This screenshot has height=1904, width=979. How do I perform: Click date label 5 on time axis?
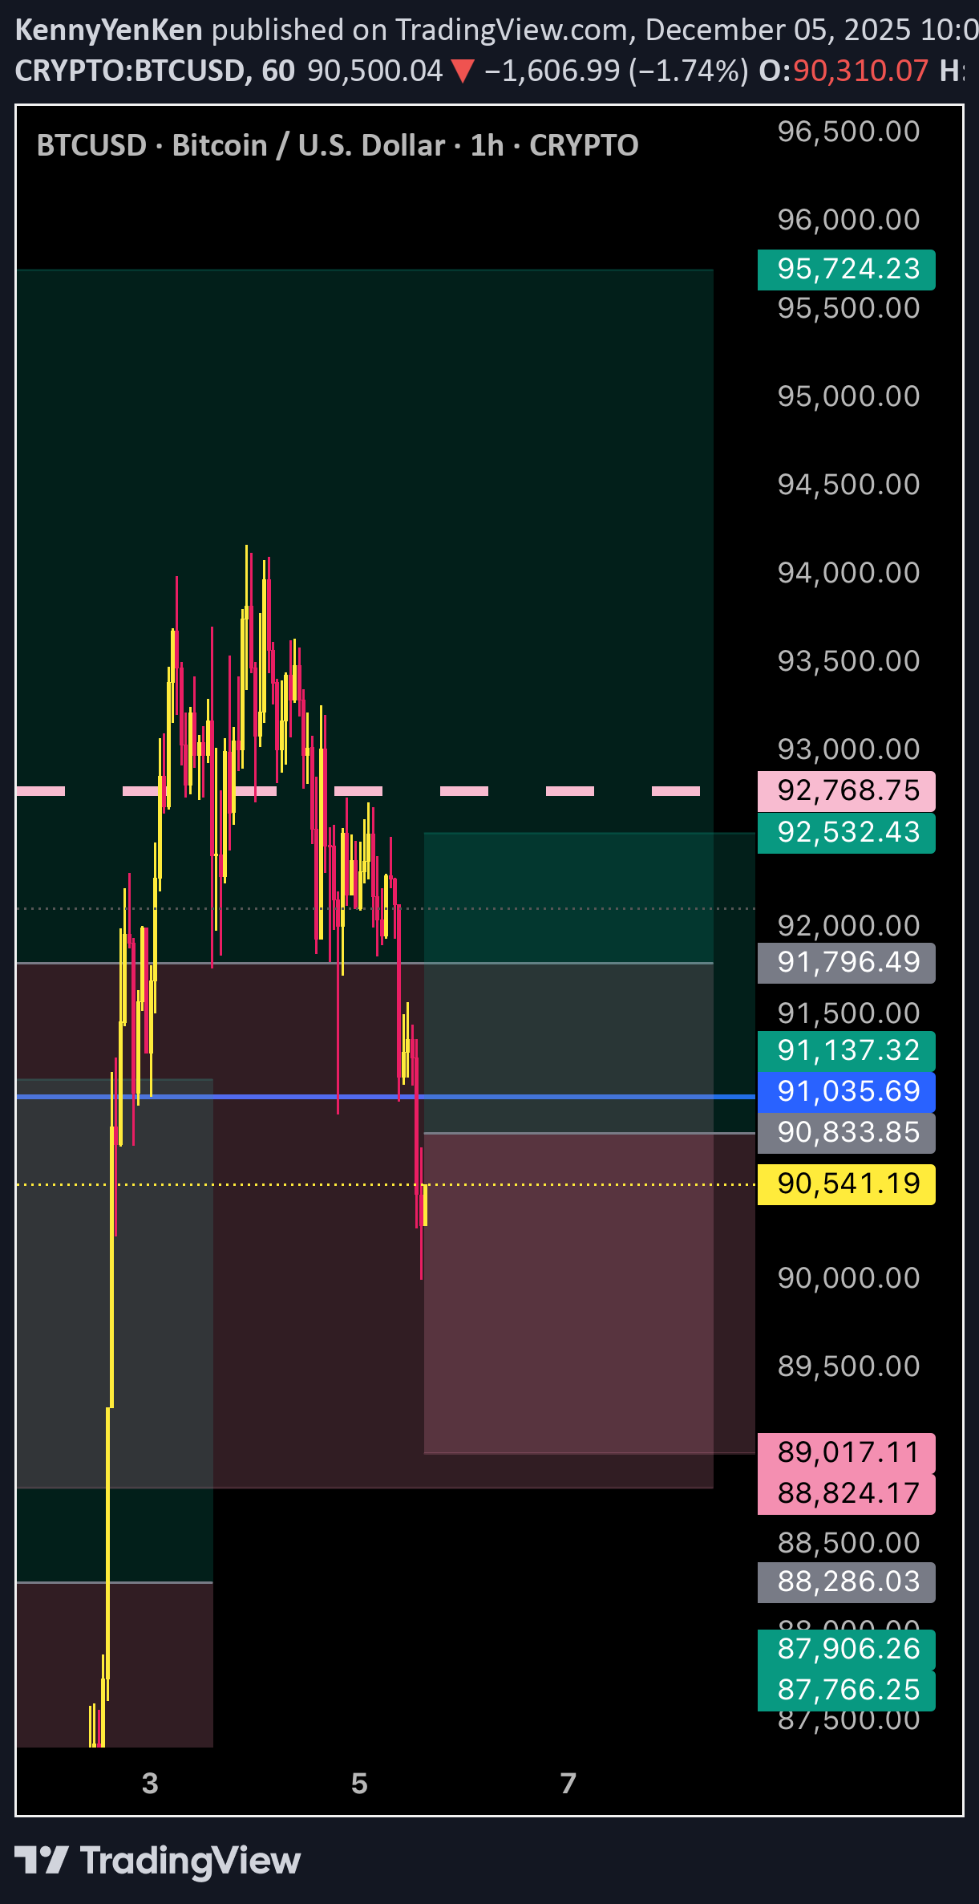359,1784
